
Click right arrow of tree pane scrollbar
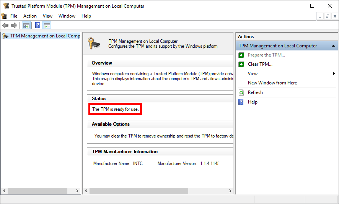[x=77, y=191]
